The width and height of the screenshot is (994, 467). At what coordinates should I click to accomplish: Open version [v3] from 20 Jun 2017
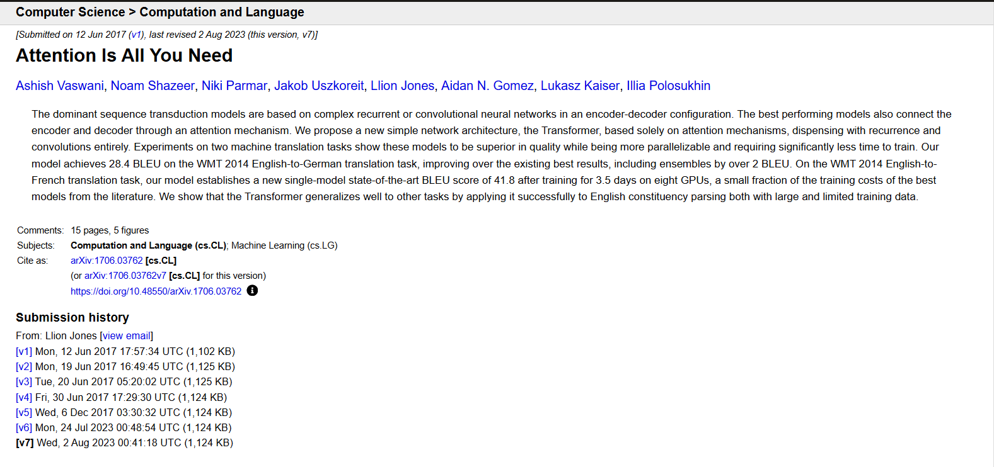pyautogui.click(x=24, y=381)
